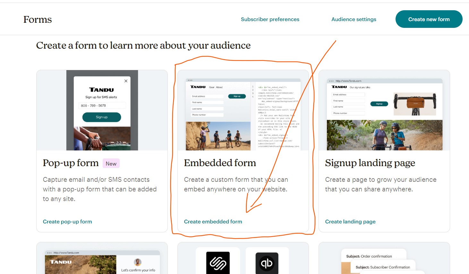Click the Sign up button in pop-up preview

pyautogui.click(x=102, y=117)
